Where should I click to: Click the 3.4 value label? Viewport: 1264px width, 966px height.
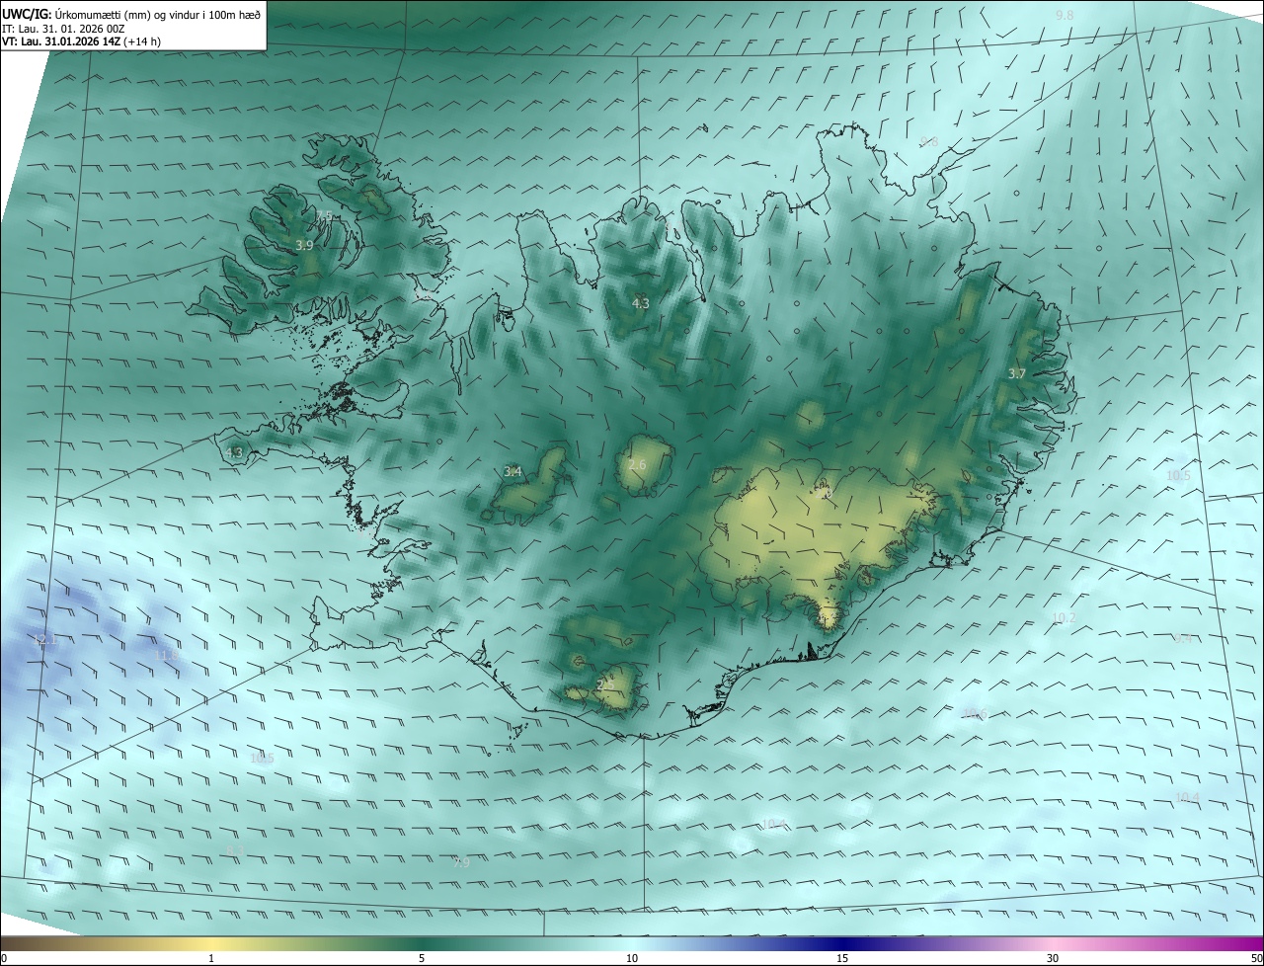tap(513, 472)
